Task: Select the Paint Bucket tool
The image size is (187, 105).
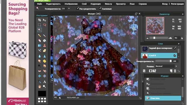Action: 44,41
